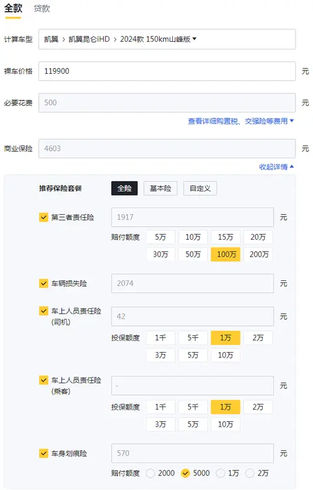Toggle 车上人员责任险 (乘客) checkbox
The width and height of the screenshot is (313, 490).
(43, 380)
